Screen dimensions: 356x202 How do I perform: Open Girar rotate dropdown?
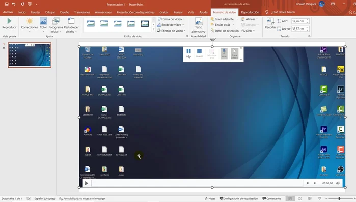[248, 31]
